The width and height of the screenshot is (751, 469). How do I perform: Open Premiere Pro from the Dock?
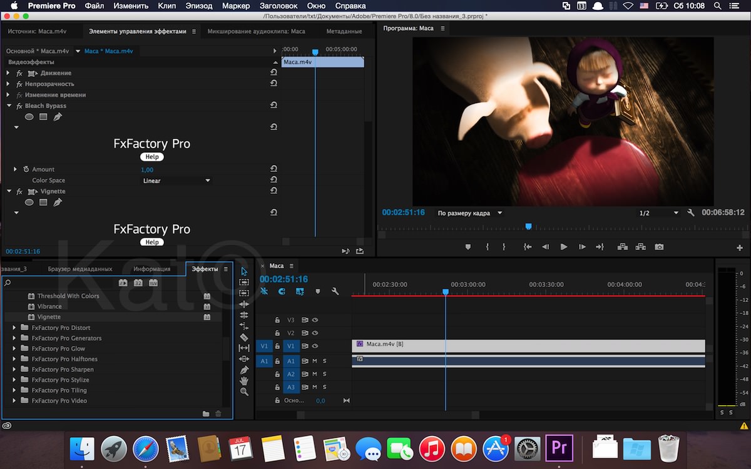pyautogui.click(x=559, y=448)
